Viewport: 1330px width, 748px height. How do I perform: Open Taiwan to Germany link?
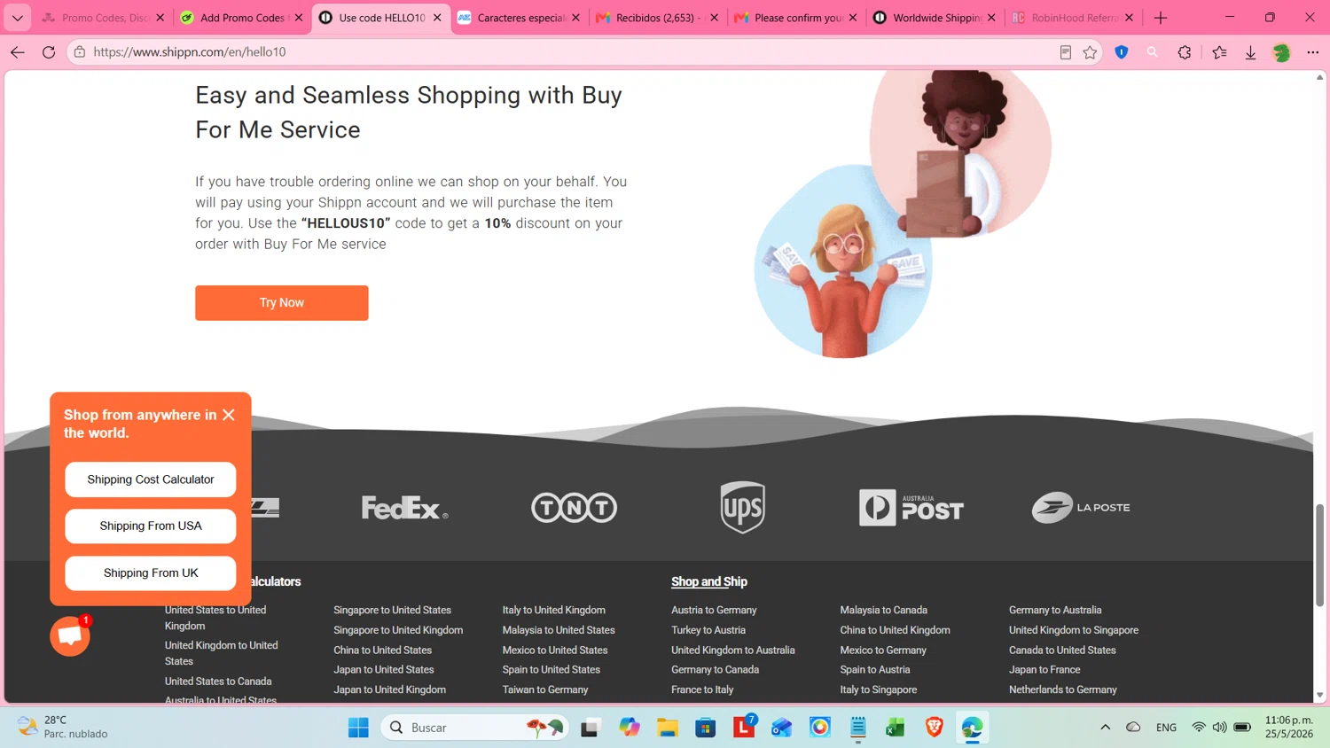[545, 690]
